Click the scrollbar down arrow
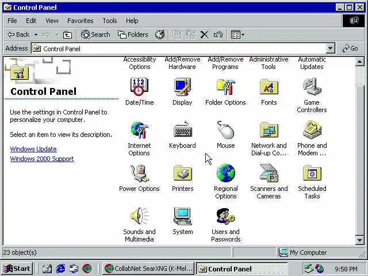368x276 pixels. (359, 240)
